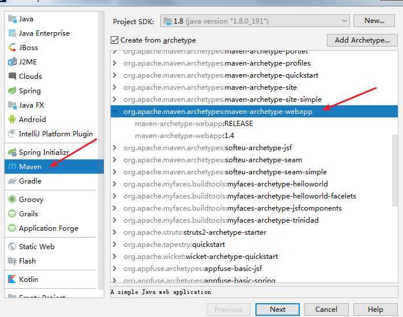Collapse maven-archetype-webapp node
This screenshot has height=317, width=403.
click(115, 111)
